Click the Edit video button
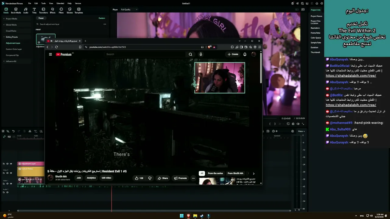390x219 pixels. coord(106,178)
